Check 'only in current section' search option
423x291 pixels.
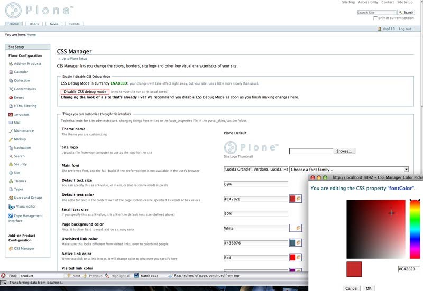pos(375,18)
